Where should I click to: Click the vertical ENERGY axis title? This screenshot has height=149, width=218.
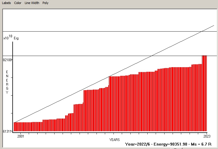[x=7, y=82]
